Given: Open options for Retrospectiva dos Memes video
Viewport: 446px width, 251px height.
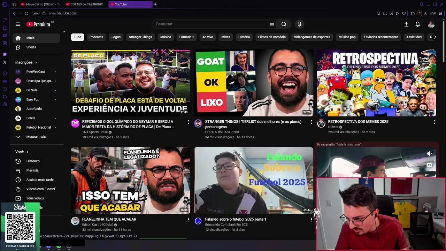Looking at the screenshot, I should click(x=434, y=122).
